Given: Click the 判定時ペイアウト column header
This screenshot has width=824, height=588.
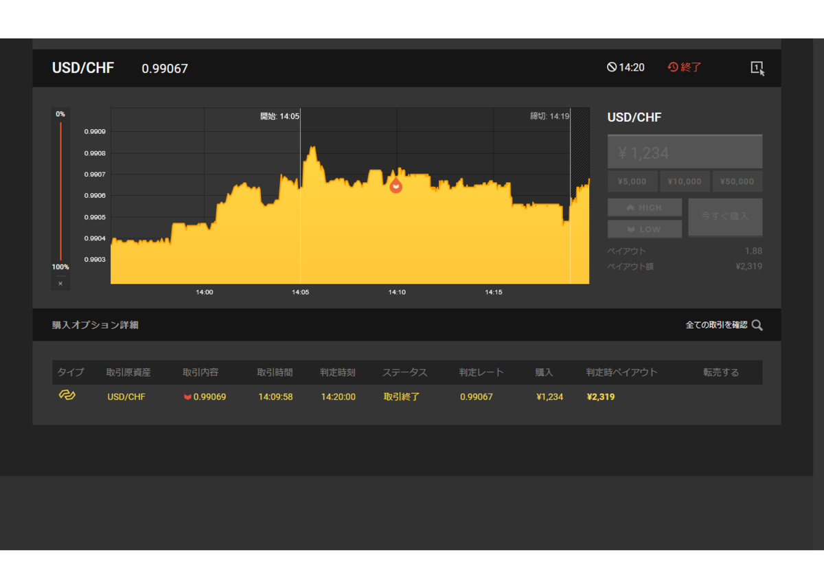Looking at the screenshot, I should coord(621,372).
